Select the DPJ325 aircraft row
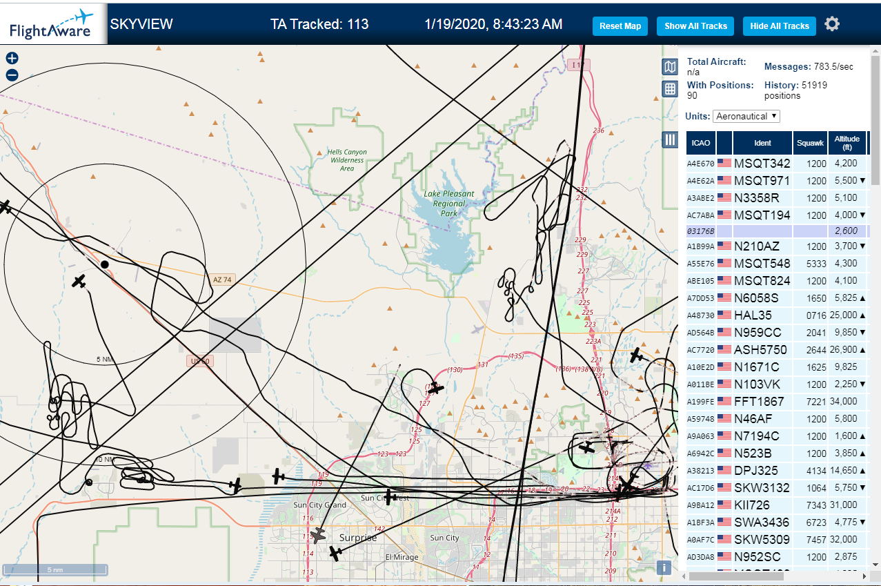The image size is (881, 586). 778,471
